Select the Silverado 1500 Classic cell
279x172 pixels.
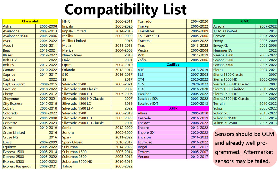click(x=86, y=89)
